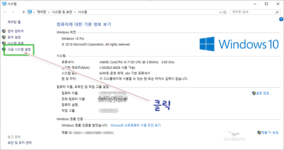Click the Windows 10 logo
This screenshot has height=150, width=284.
coord(239,44)
